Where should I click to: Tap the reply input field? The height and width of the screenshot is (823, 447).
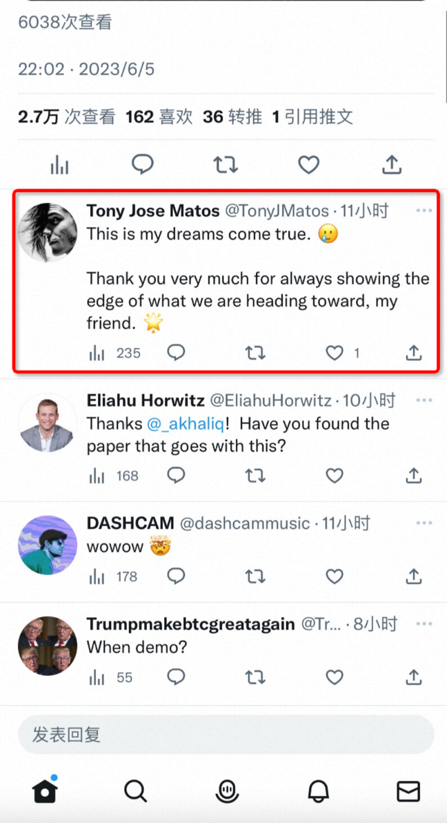[x=226, y=734]
